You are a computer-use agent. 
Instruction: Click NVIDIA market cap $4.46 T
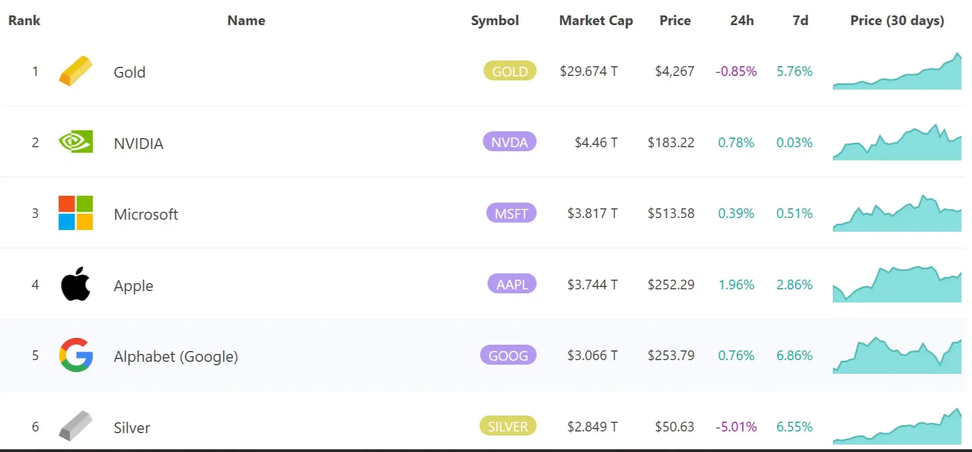pos(596,143)
